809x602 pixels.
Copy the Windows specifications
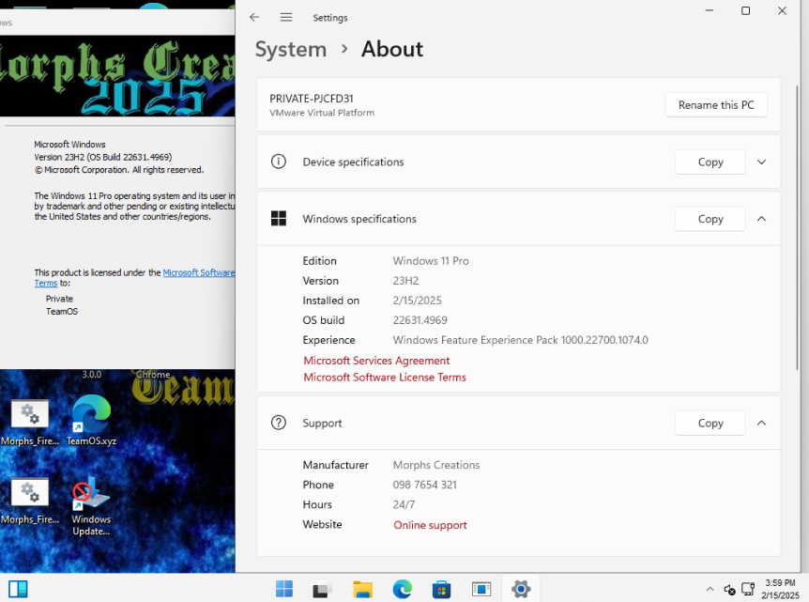(x=710, y=219)
